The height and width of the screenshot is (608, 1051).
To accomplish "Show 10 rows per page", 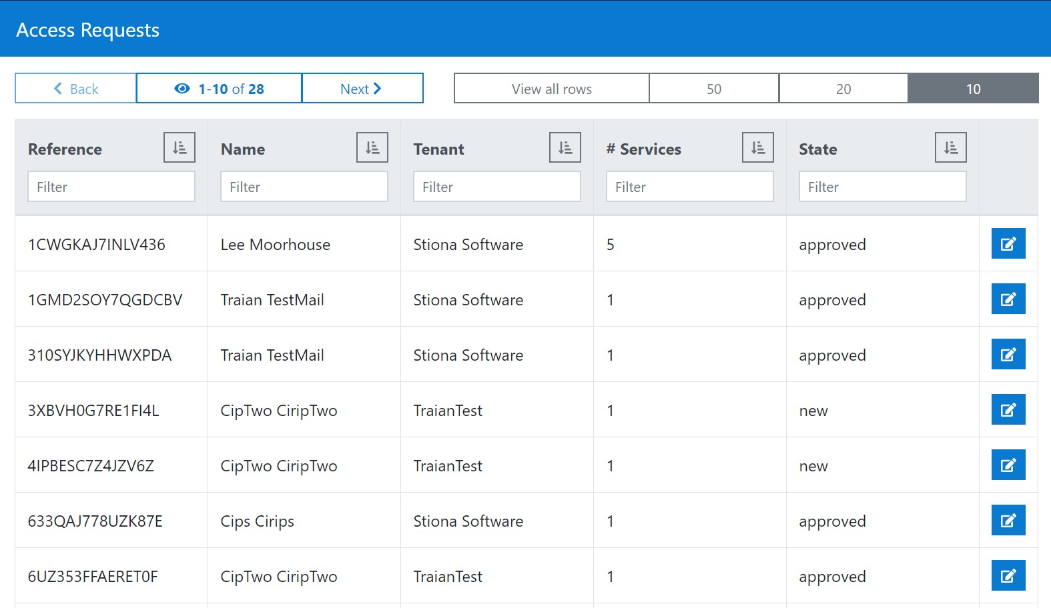I will (973, 89).
